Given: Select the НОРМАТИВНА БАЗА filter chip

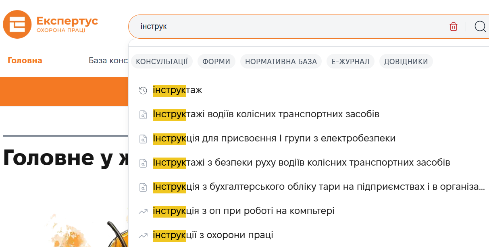Looking at the screenshot, I should [281, 62].
